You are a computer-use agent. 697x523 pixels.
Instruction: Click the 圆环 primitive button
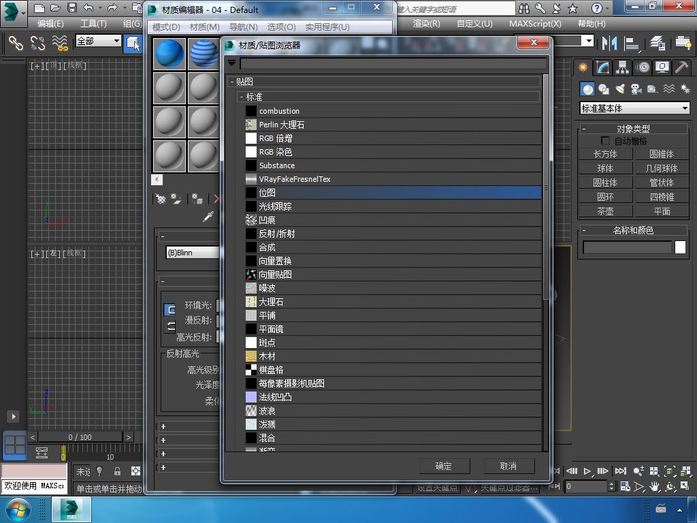click(x=605, y=197)
